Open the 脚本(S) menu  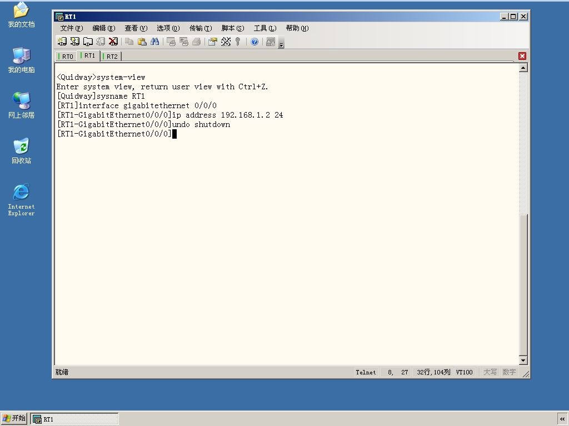233,28
